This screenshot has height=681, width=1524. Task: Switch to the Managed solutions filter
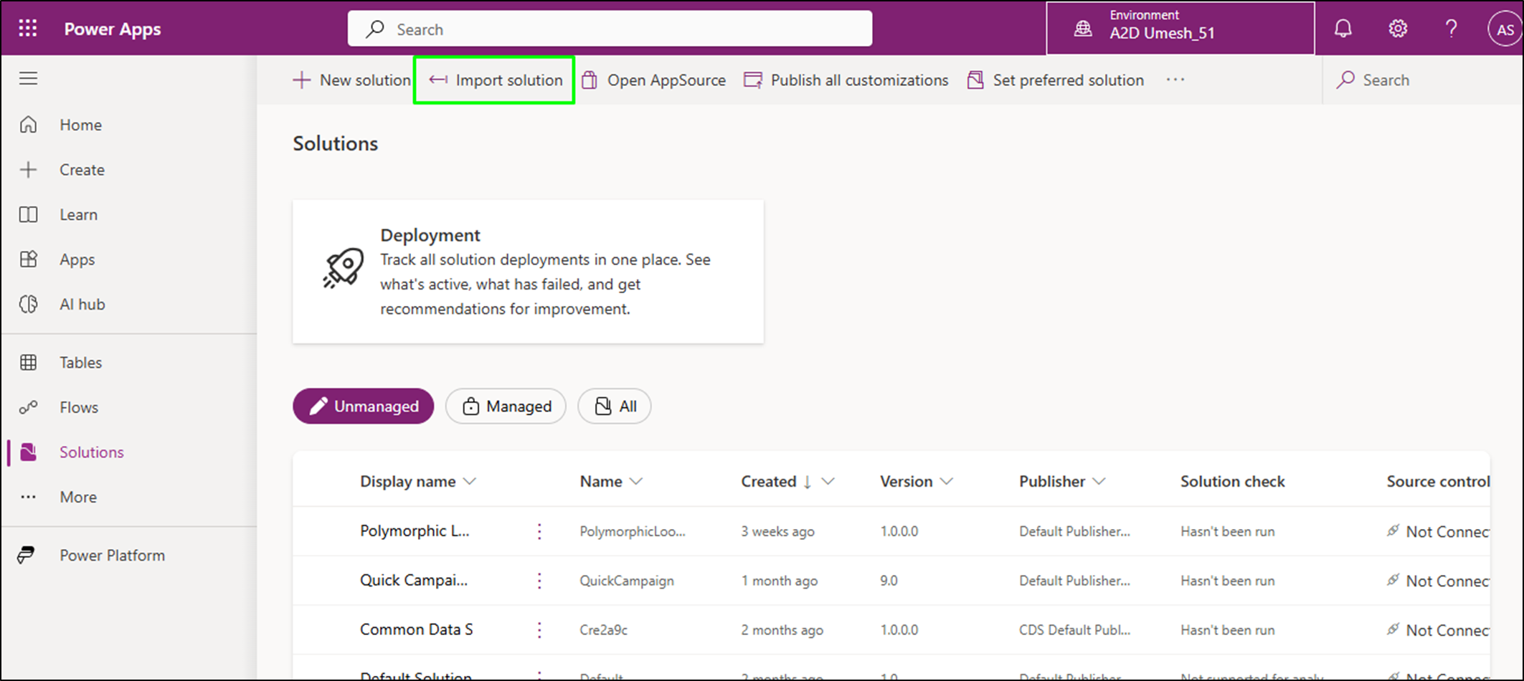(506, 406)
